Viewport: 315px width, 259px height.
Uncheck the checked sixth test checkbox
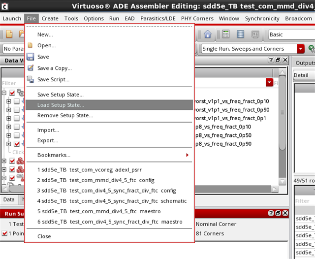click(x=17, y=144)
